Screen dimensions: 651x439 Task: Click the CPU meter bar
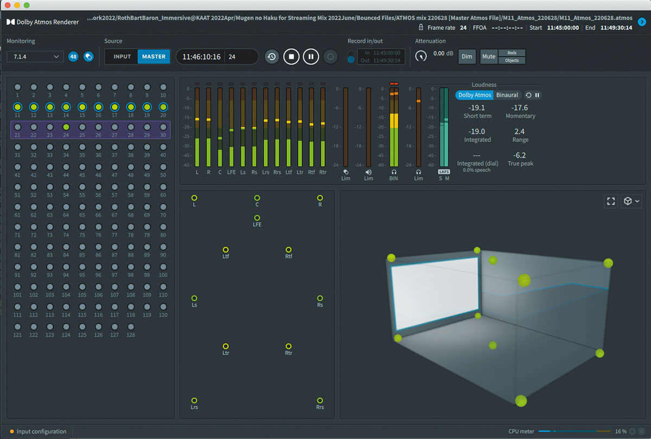click(574, 431)
